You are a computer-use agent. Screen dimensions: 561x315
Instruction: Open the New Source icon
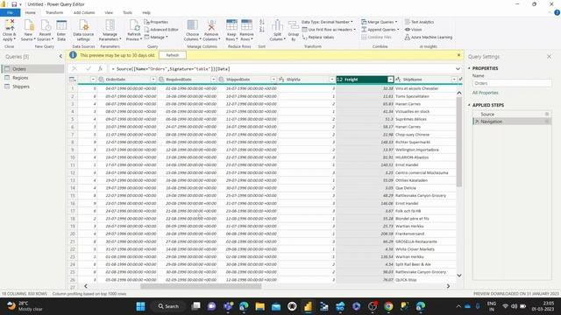click(x=29, y=25)
